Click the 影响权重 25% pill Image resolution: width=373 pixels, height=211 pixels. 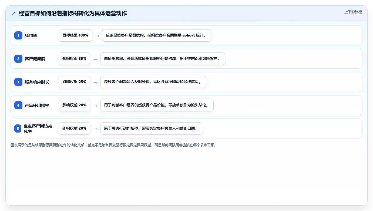tap(74, 82)
